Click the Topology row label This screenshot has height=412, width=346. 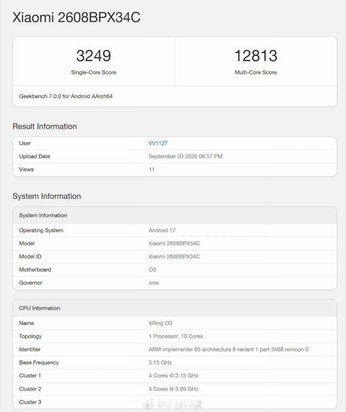click(x=30, y=336)
